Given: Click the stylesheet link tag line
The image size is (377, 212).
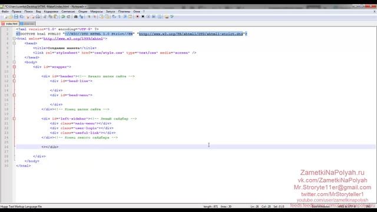Looking at the screenshot, I should [114, 52].
